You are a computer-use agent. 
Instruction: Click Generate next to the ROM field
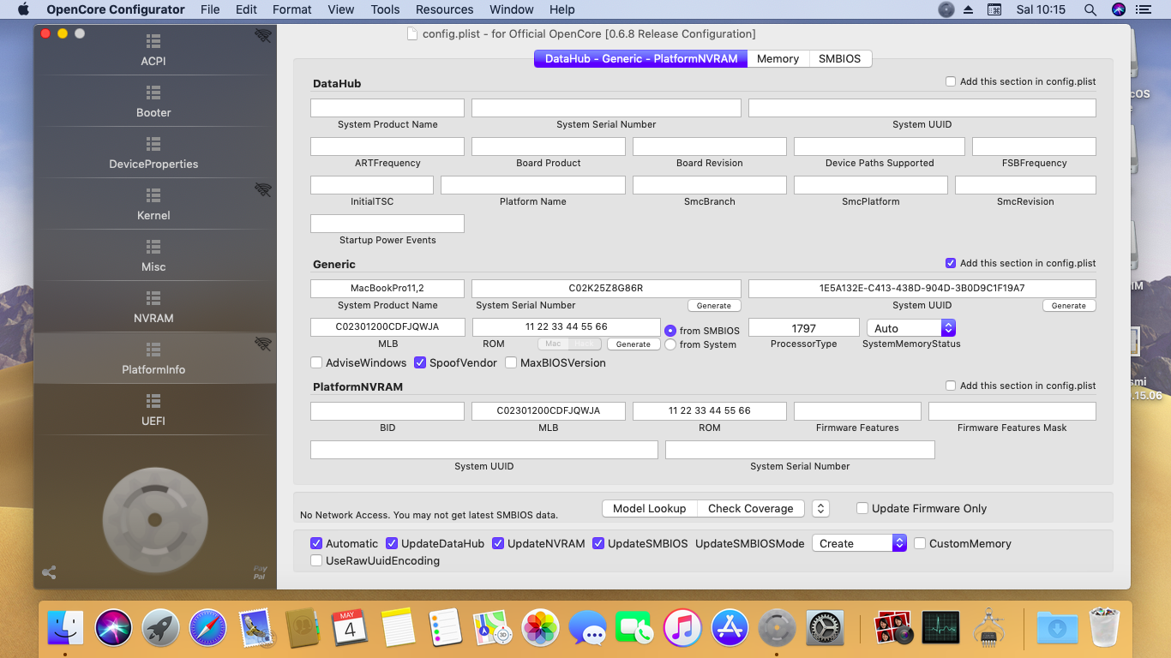[x=634, y=344]
